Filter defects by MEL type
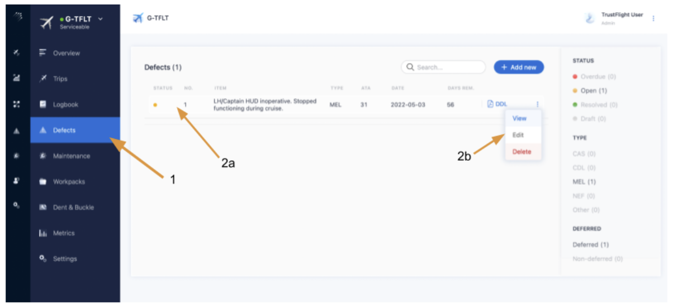 tap(584, 182)
